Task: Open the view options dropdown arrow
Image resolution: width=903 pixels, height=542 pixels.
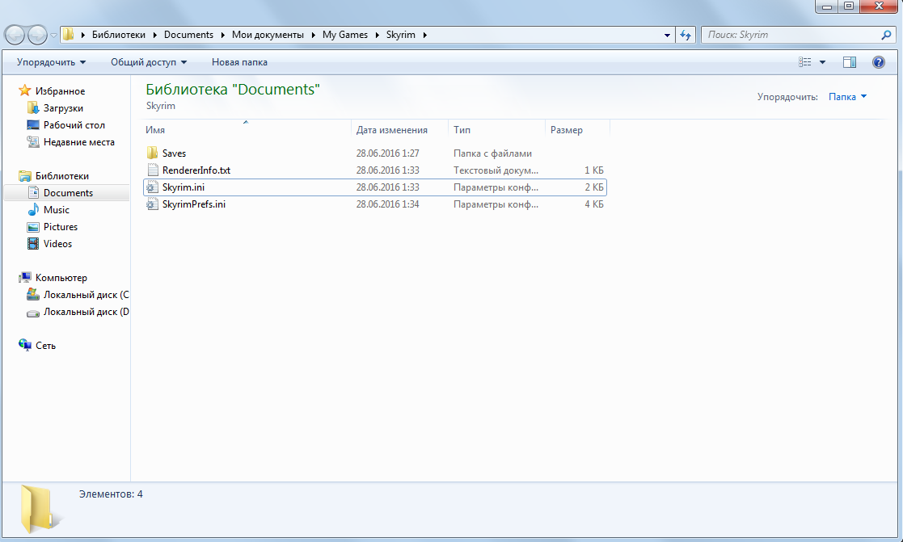Action: [x=822, y=62]
